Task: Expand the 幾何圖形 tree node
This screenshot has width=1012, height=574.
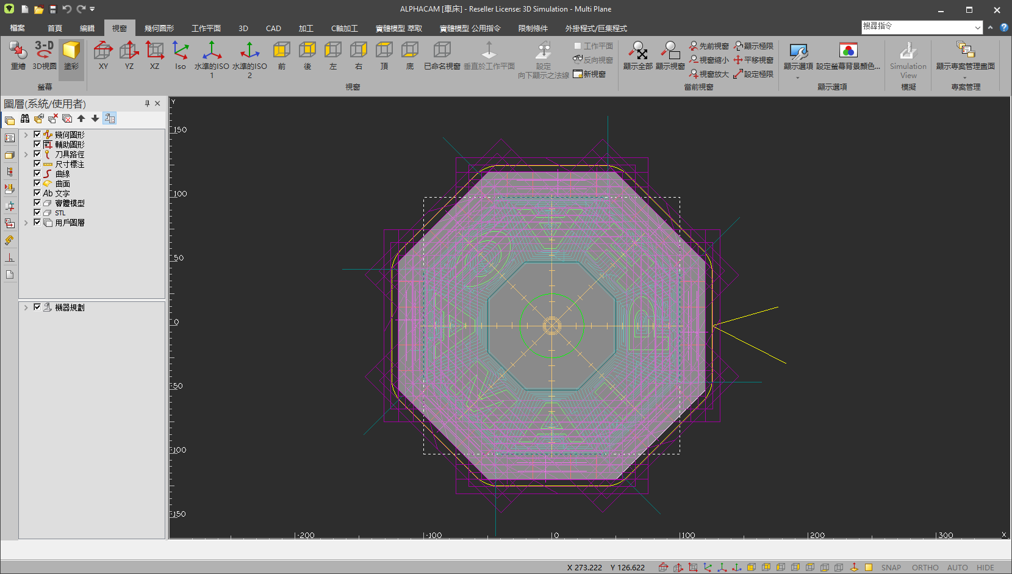Action: (26, 135)
